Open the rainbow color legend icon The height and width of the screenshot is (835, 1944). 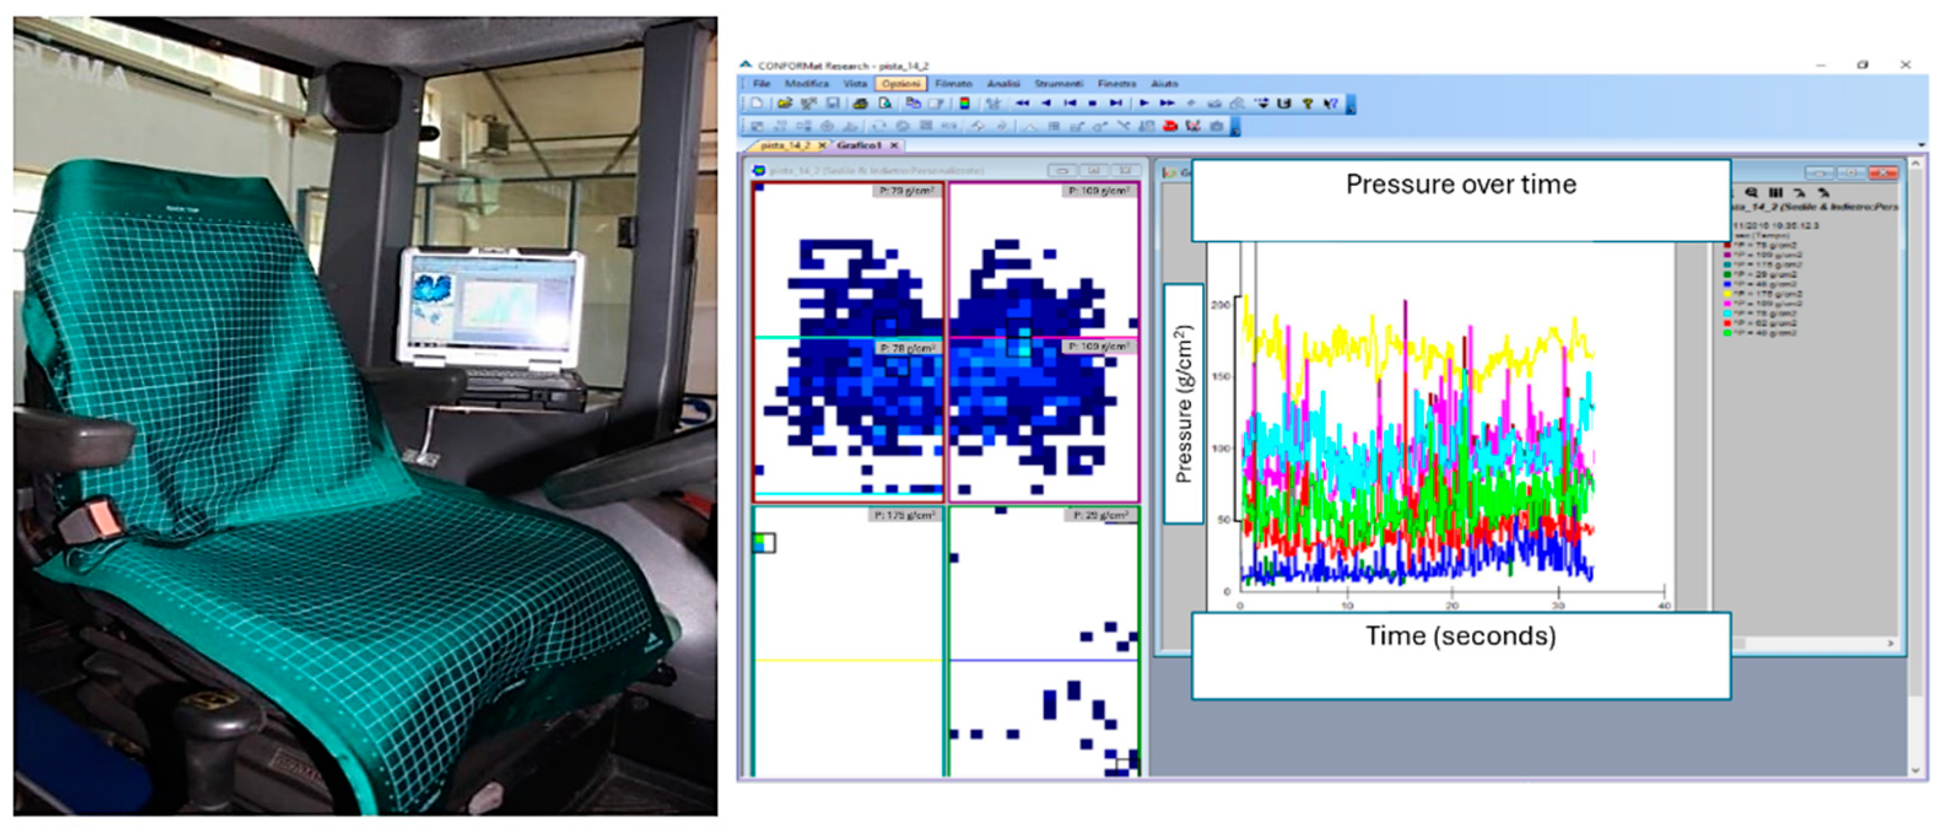pos(965,103)
